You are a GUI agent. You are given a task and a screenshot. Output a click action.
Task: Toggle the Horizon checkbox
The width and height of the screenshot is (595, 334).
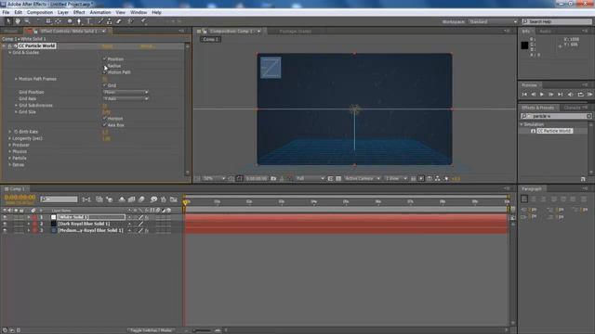coord(105,118)
